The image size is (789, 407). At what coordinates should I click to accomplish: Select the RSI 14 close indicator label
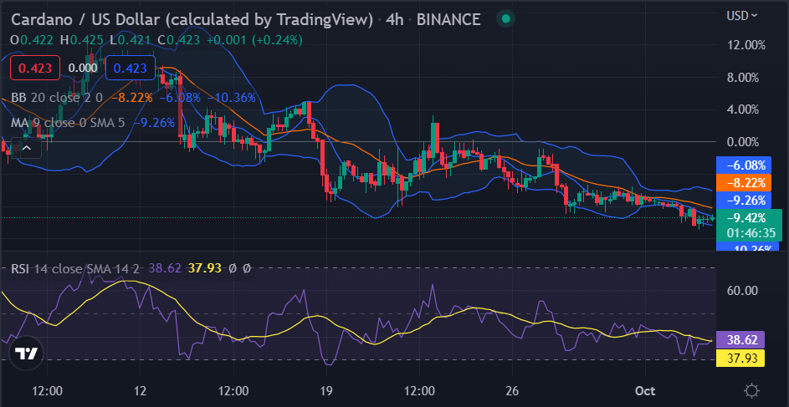pos(75,269)
